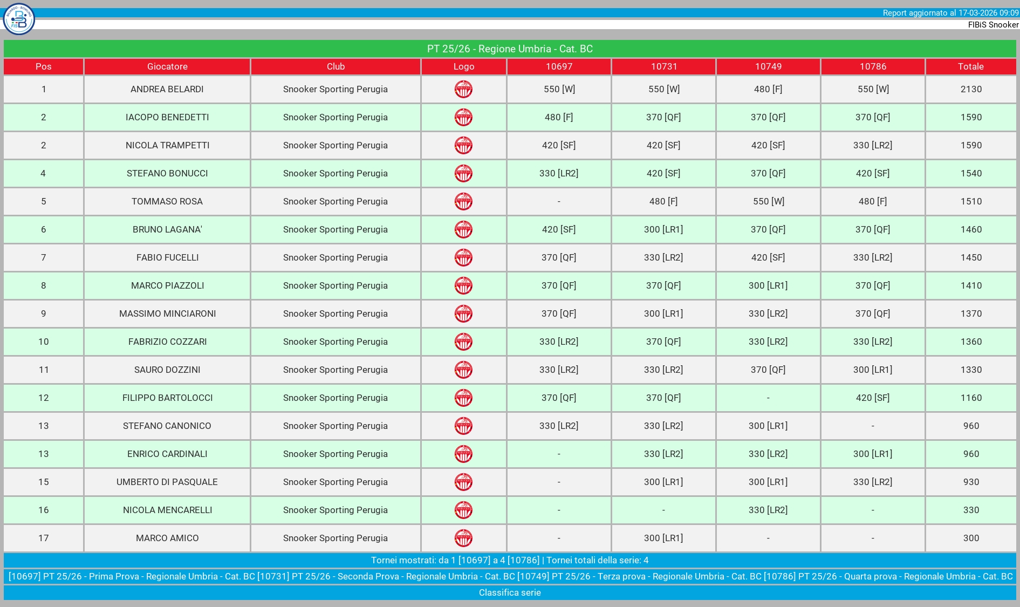1020x607 pixels.
Task: Click the club logo in Marco Amico's row
Action: pos(463,538)
